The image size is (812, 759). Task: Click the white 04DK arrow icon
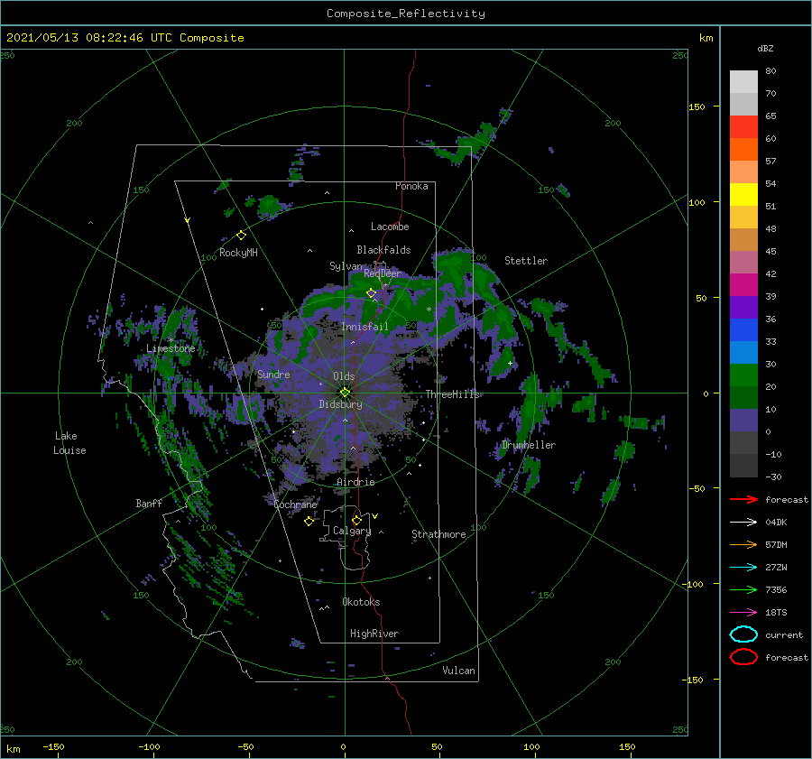tap(743, 522)
